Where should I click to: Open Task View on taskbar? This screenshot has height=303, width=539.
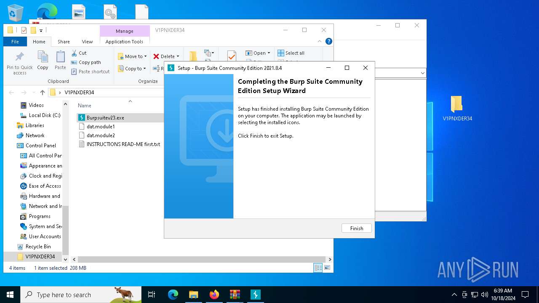(152, 295)
